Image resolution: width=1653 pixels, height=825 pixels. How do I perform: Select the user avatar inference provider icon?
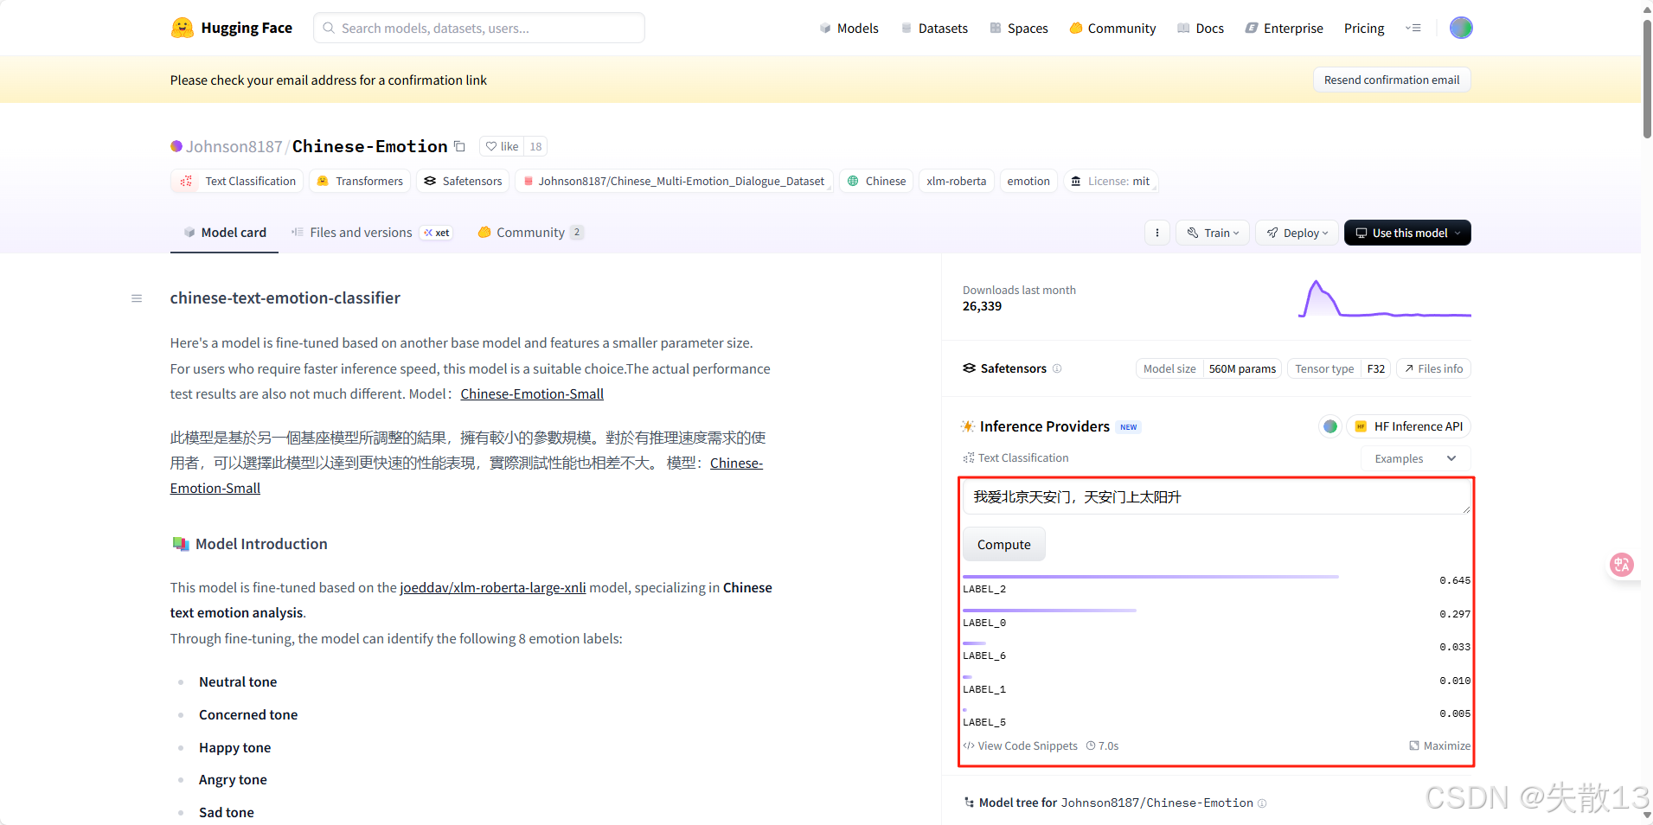point(1330,426)
